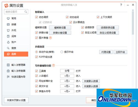This screenshot has height=107, width=138.
Task: Select the 账户 user icon
Action: (8, 42)
